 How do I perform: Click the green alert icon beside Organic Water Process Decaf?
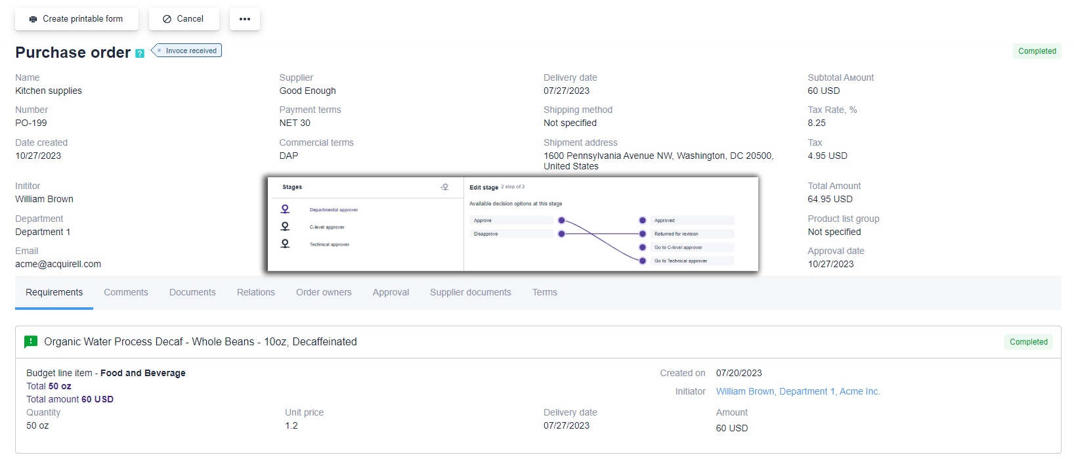(30, 341)
